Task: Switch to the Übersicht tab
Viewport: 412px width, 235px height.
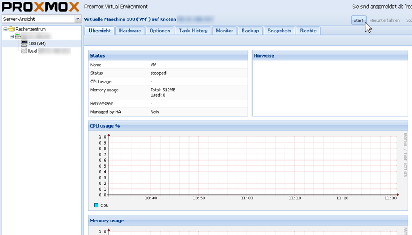Action: (100, 31)
